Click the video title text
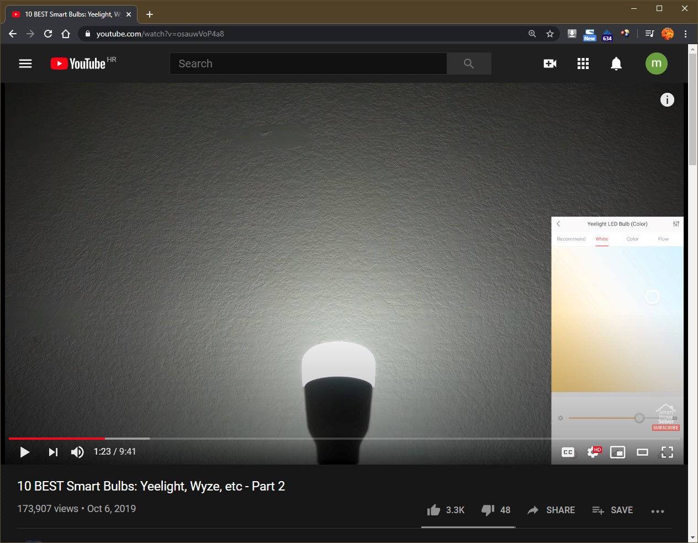Viewport: 698px width, 543px height. [x=151, y=486]
